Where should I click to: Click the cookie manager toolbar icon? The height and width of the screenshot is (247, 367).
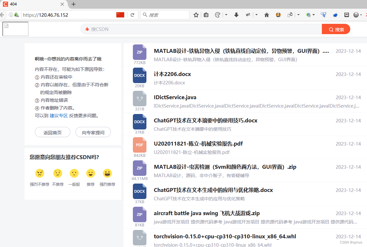click(x=217, y=15)
